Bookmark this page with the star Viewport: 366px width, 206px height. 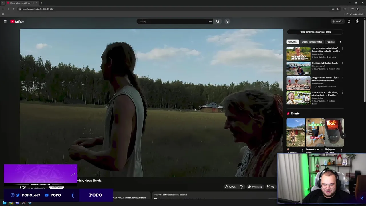pyautogui.click(x=338, y=9)
